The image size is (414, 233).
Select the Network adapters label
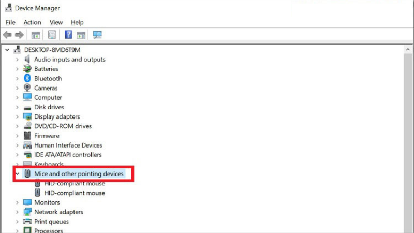pos(58,212)
